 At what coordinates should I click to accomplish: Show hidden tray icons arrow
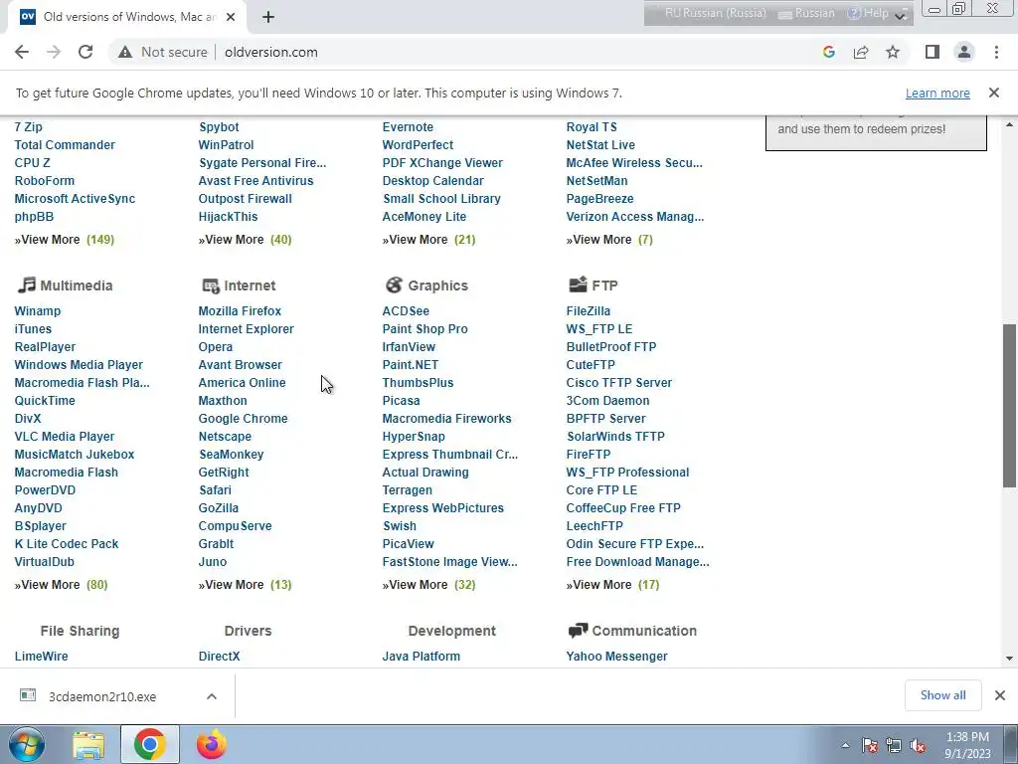pos(845,746)
